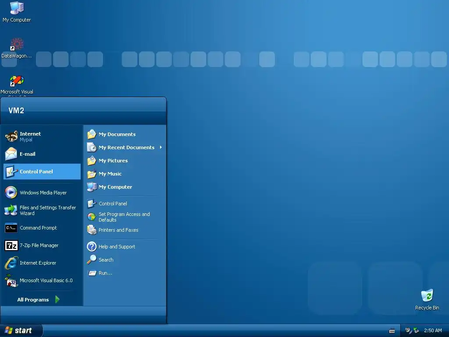449x337 pixels.
Task: Open Command Prompt
Action: click(42, 228)
